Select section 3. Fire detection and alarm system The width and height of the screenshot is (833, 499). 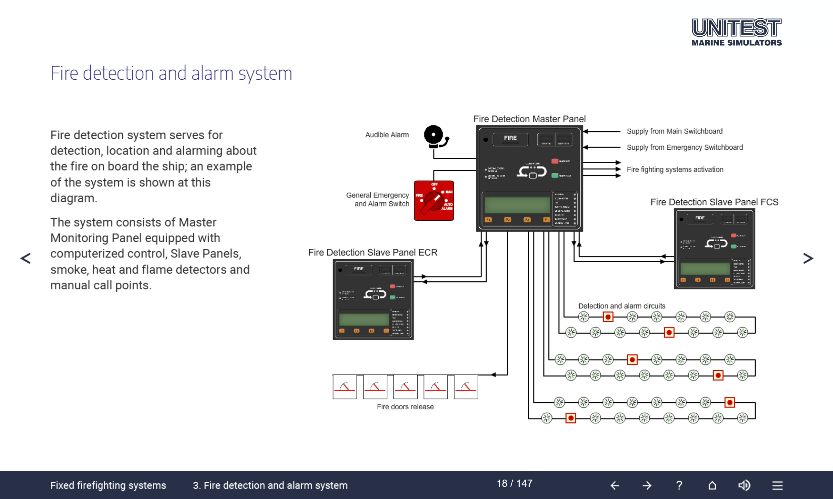270,485
